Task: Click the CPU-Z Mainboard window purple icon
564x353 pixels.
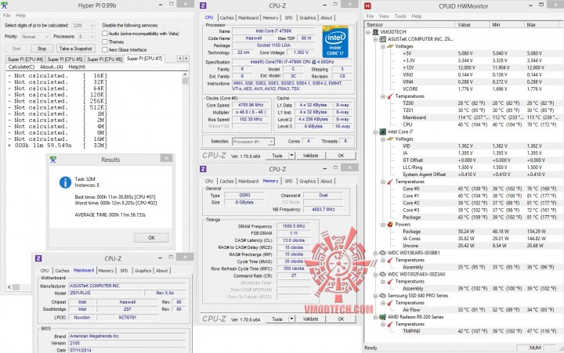Action: tap(39, 258)
